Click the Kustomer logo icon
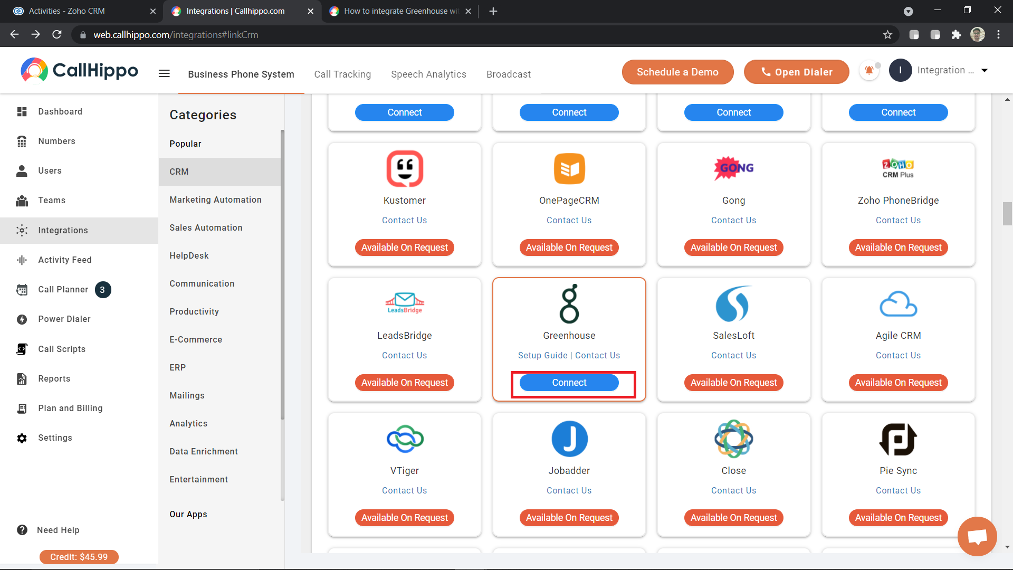 (x=405, y=169)
